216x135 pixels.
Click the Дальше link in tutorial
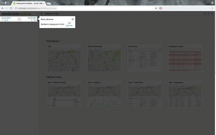pos(69,26)
